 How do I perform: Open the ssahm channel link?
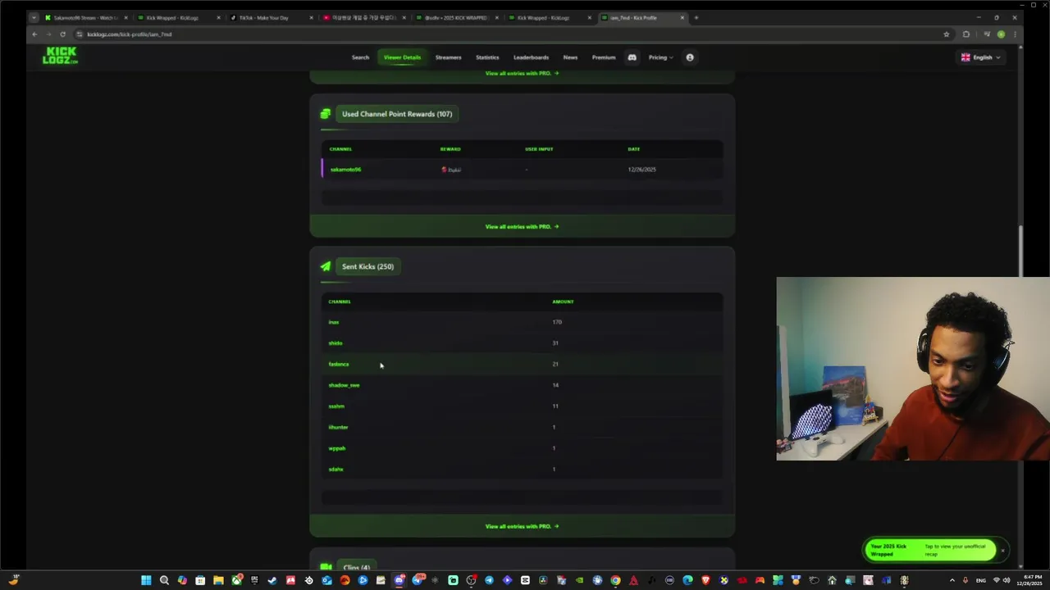point(336,406)
